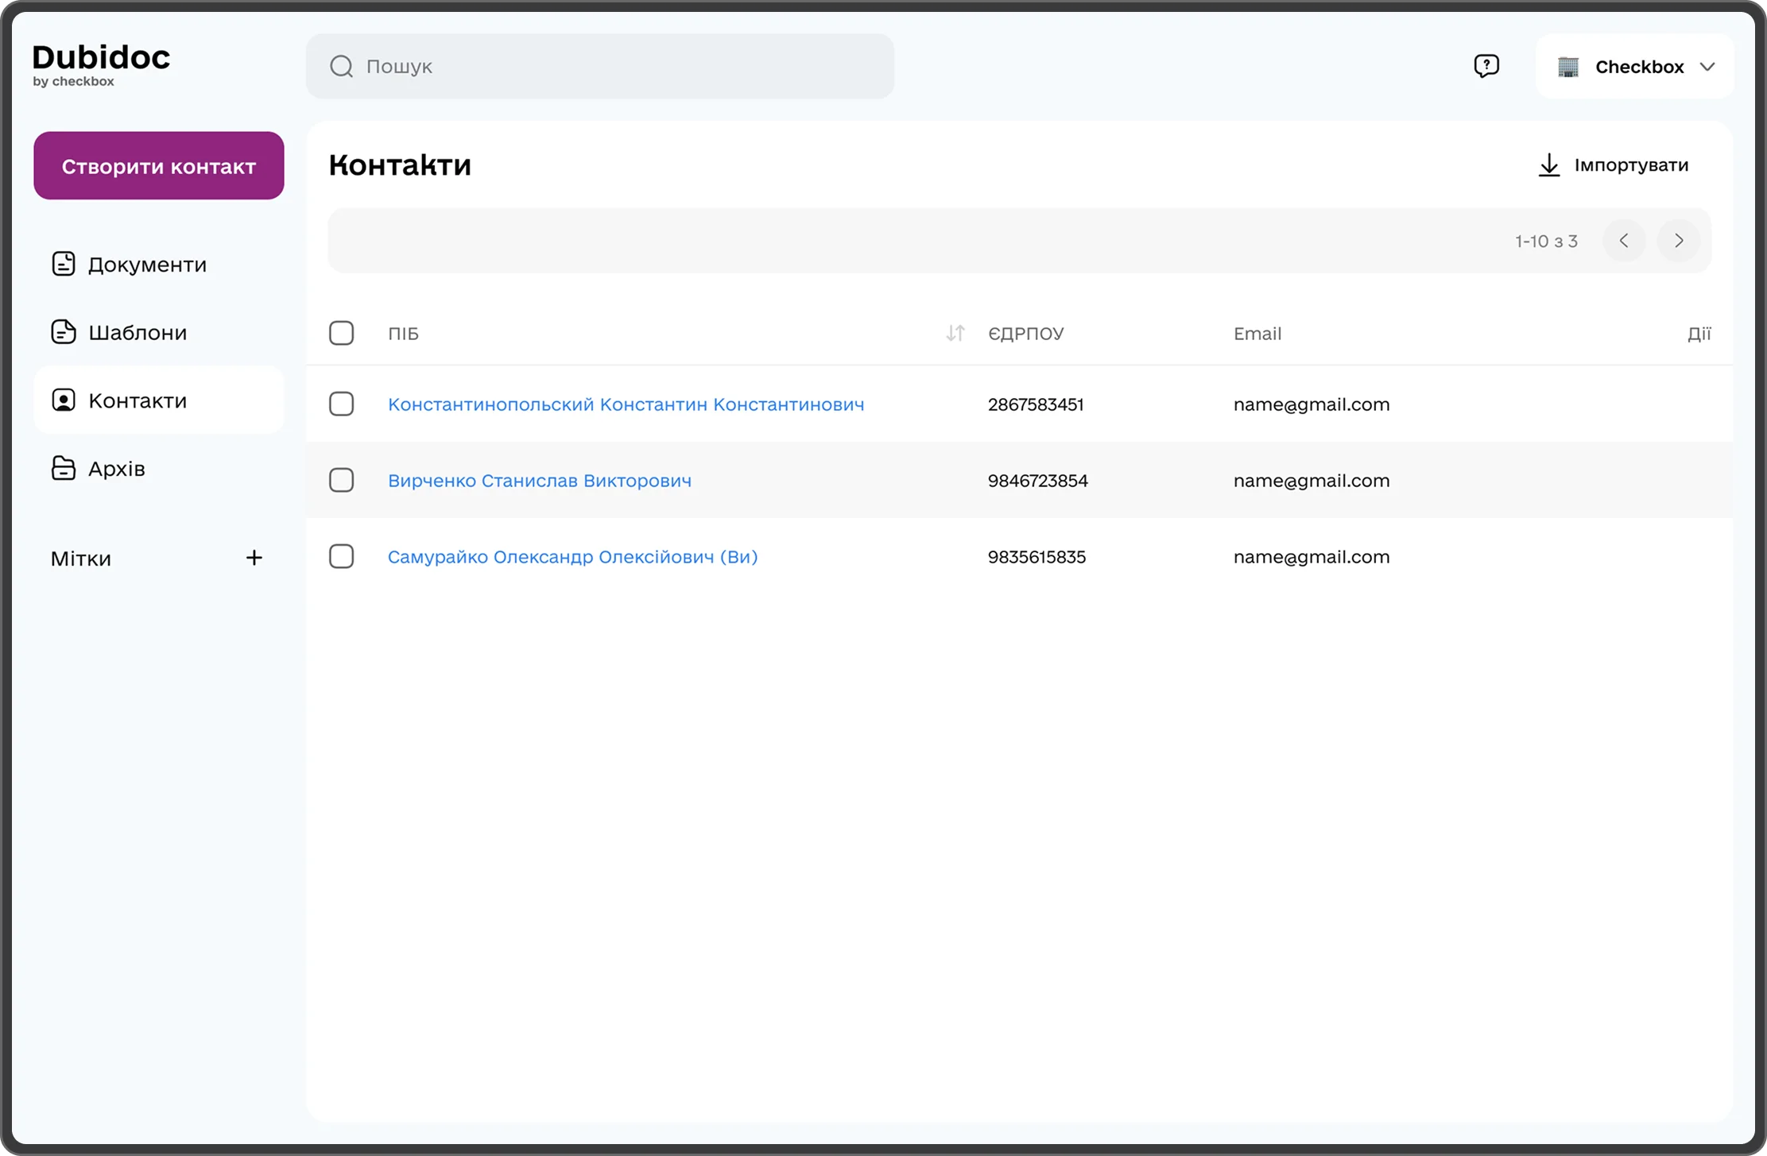Tick checkbox for Самурайко Олександр
1767x1156 pixels.
tap(341, 557)
